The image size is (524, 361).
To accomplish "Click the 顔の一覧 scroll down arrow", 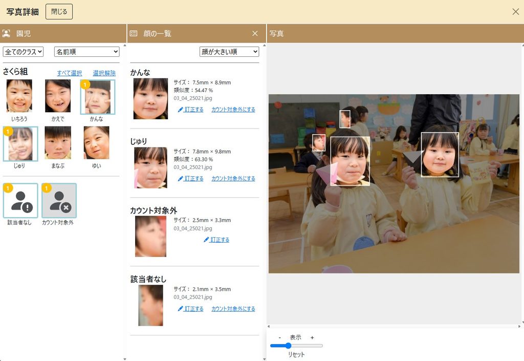I will 265,359.
